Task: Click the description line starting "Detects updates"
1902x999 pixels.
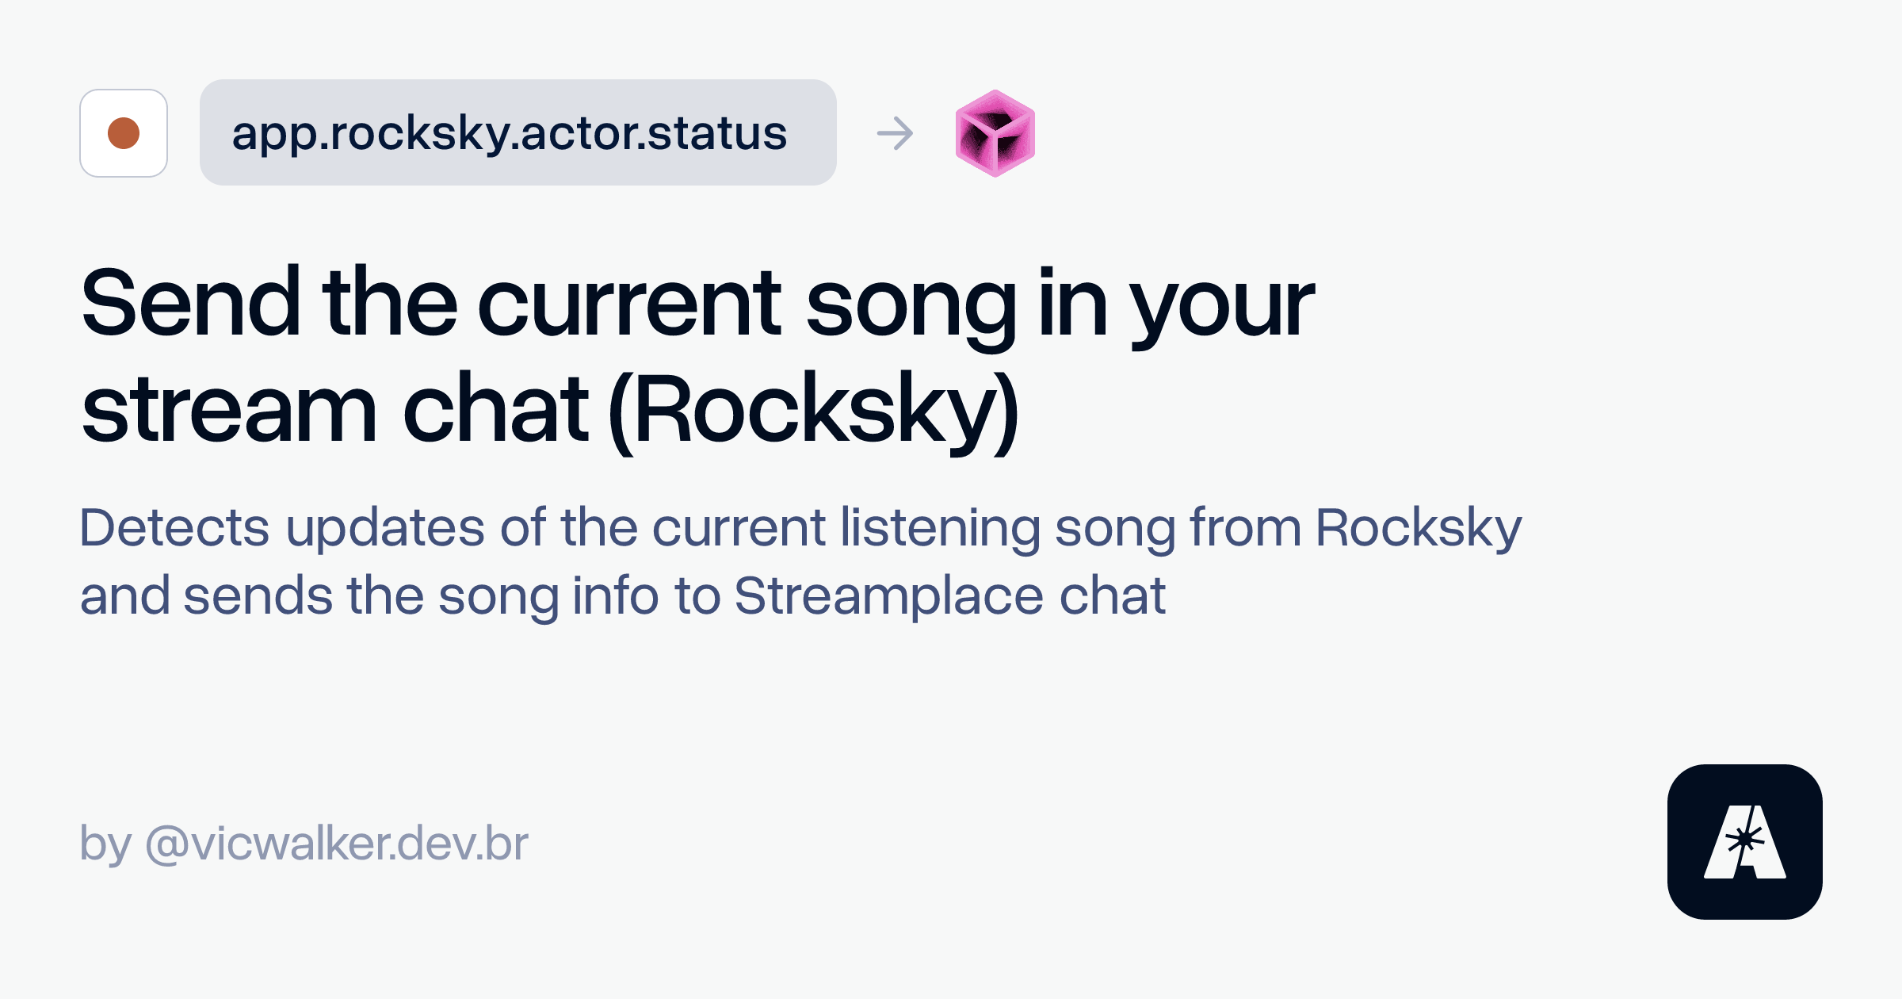Action: coord(800,529)
